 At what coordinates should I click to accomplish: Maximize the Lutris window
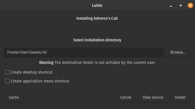181,5
